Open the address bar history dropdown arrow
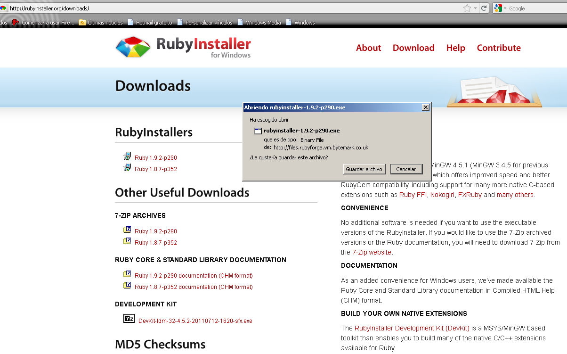 [476, 8]
